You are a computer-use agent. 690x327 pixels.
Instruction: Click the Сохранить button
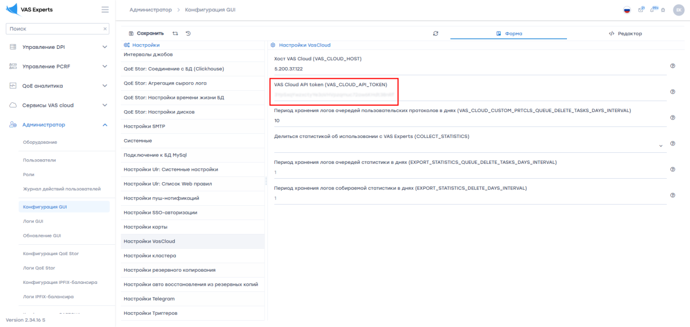click(x=146, y=33)
